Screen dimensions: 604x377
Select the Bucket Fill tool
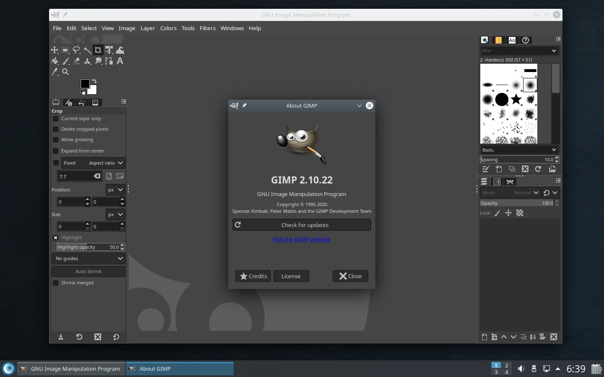[x=55, y=61]
